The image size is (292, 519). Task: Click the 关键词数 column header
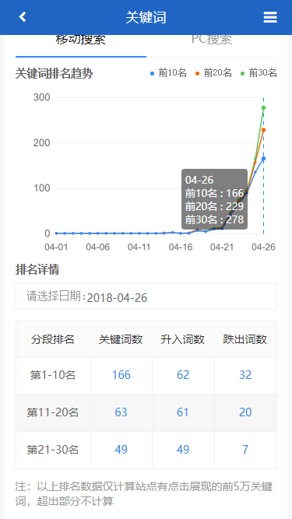(x=121, y=339)
